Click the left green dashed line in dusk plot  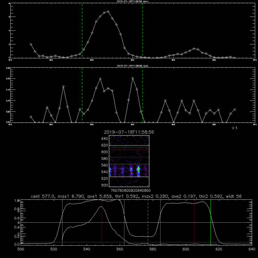point(82,95)
